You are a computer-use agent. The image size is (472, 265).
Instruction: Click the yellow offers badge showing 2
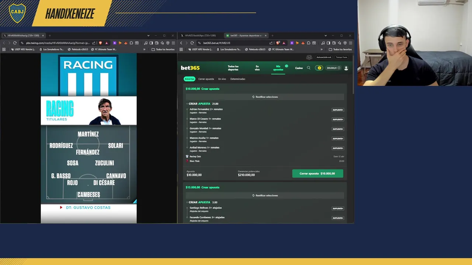tap(319, 68)
